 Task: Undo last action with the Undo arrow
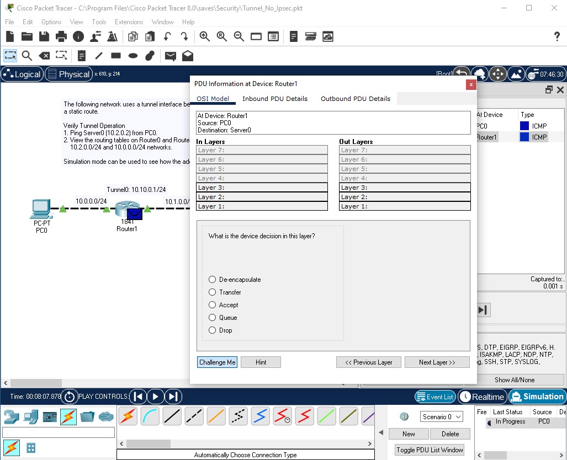tap(167, 36)
